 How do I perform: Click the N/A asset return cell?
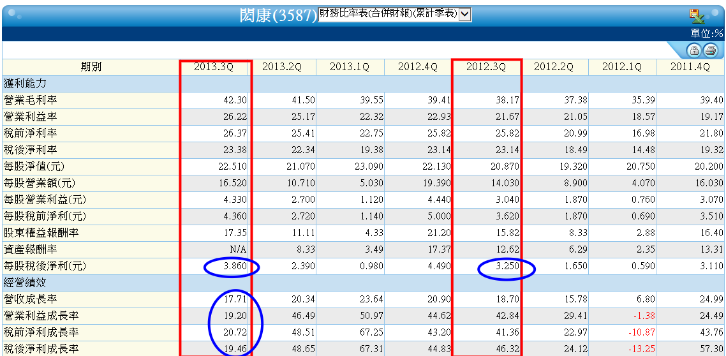click(238, 249)
